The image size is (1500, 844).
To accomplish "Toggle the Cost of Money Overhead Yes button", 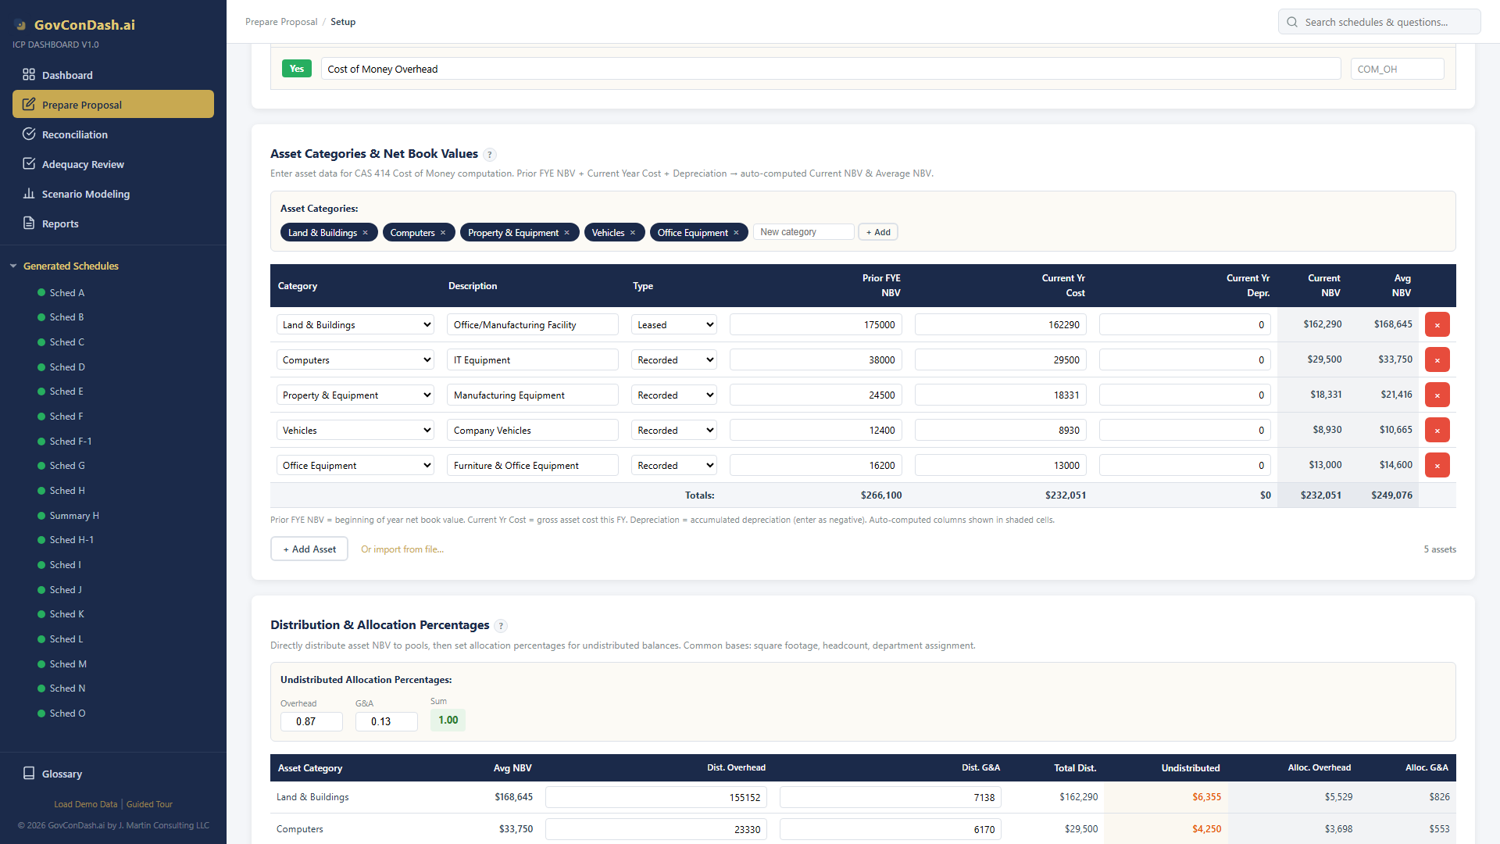I will pos(296,68).
